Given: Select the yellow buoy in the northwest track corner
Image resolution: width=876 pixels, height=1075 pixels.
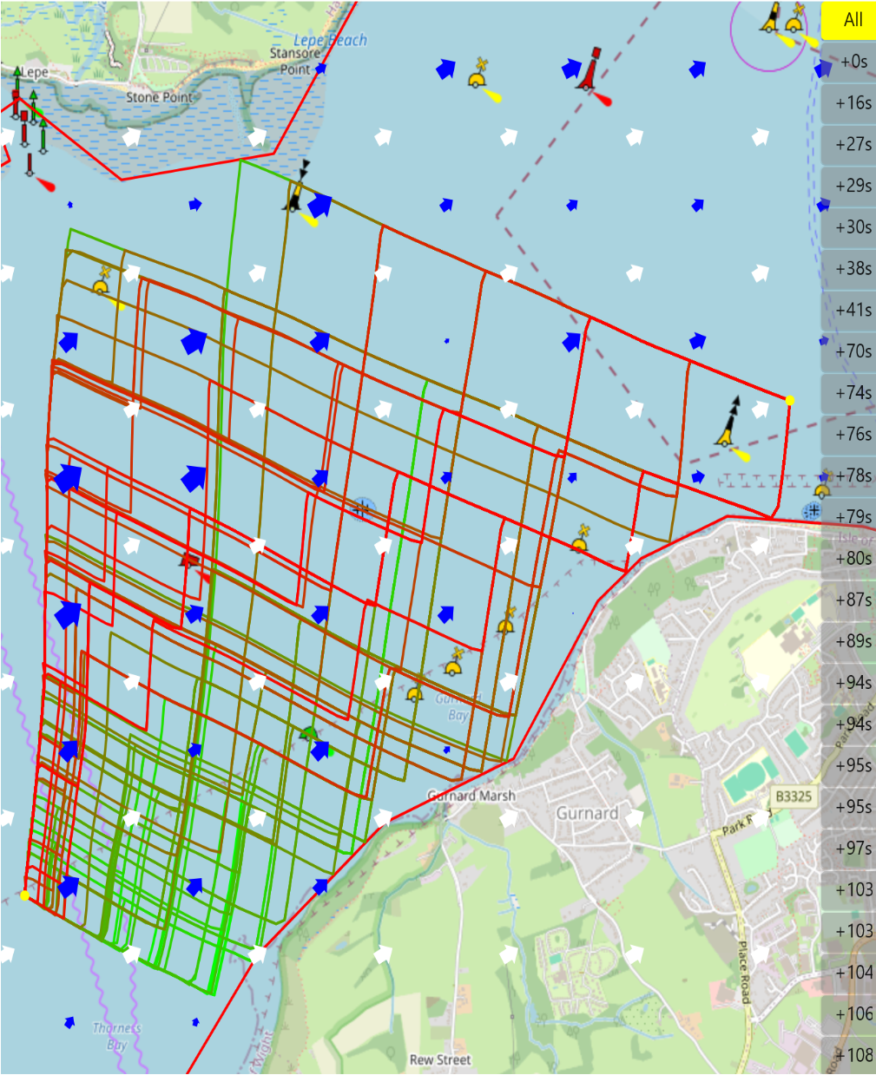Looking at the screenshot, I should click(102, 281).
